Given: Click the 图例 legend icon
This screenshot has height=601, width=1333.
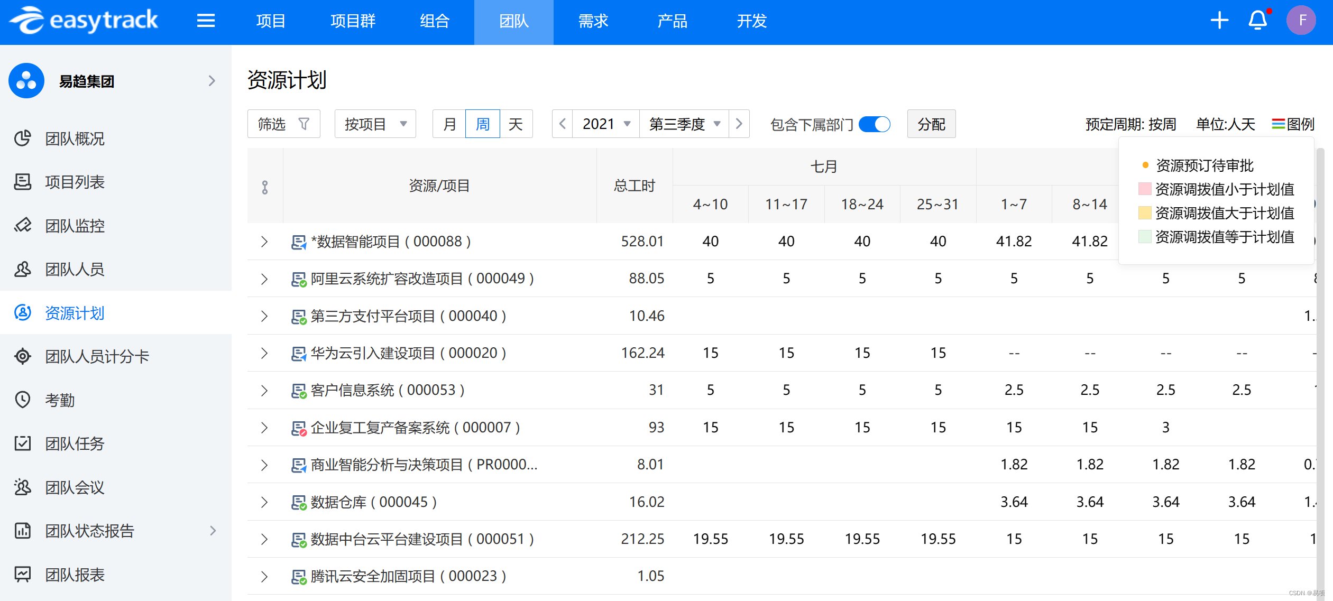Looking at the screenshot, I should pos(1278,124).
